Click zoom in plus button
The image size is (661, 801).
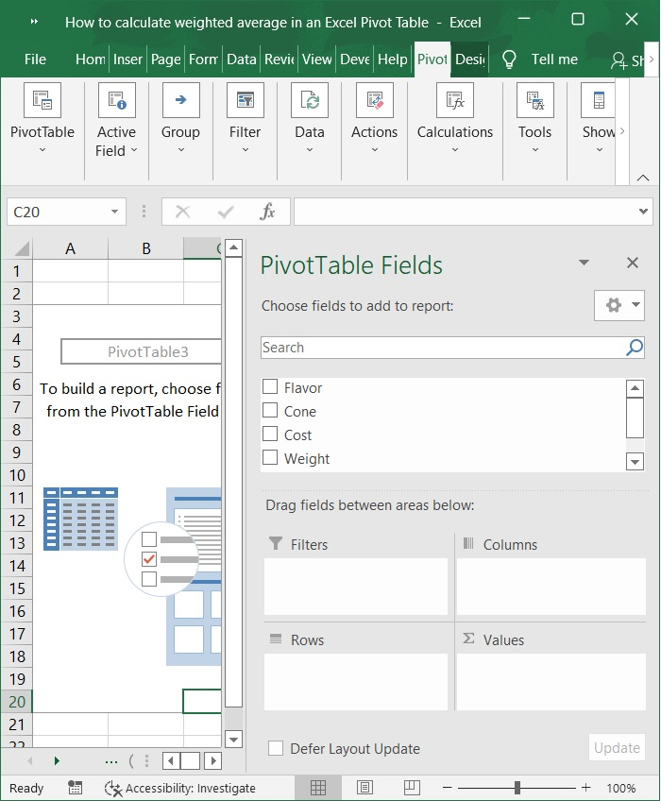click(x=585, y=788)
